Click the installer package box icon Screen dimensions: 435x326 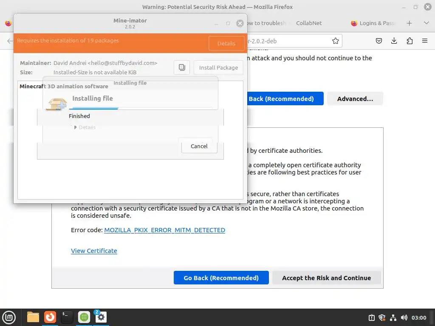click(57, 104)
